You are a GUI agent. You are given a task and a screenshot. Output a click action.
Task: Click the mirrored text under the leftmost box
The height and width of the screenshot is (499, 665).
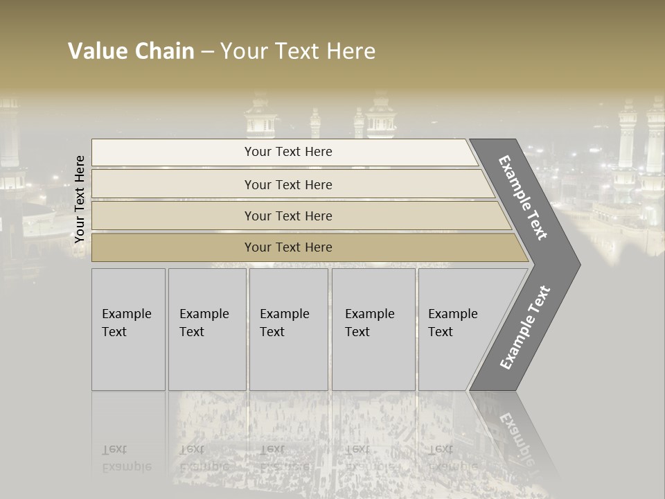tap(126, 457)
